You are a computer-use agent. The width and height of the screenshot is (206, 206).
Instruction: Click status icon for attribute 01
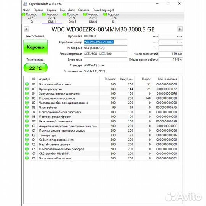tap(27, 84)
